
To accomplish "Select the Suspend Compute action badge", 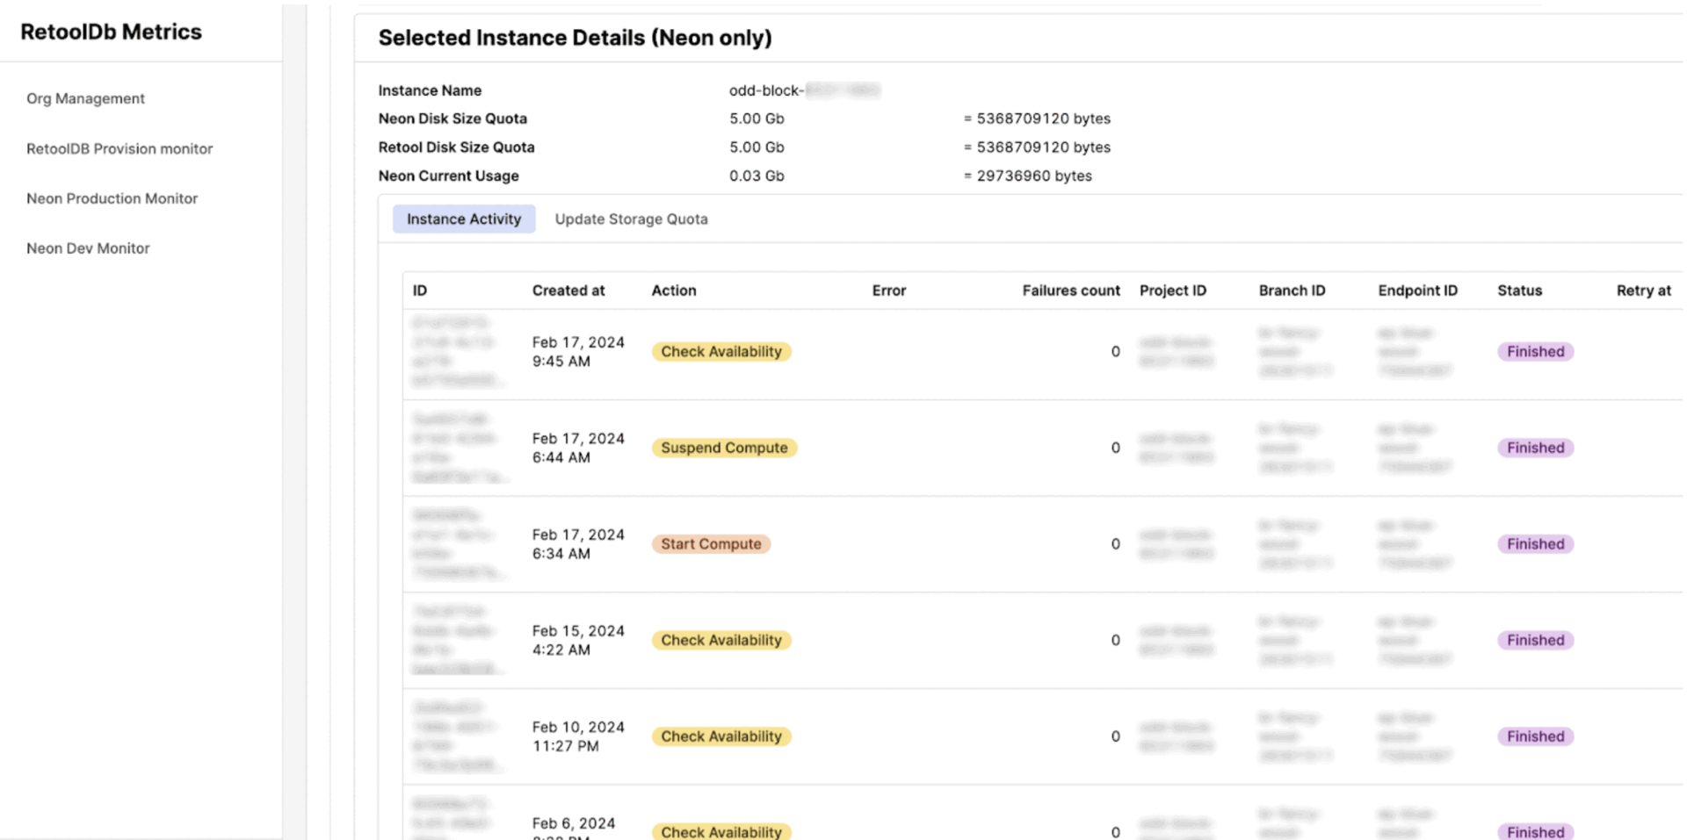I will [x=724, y=448].
